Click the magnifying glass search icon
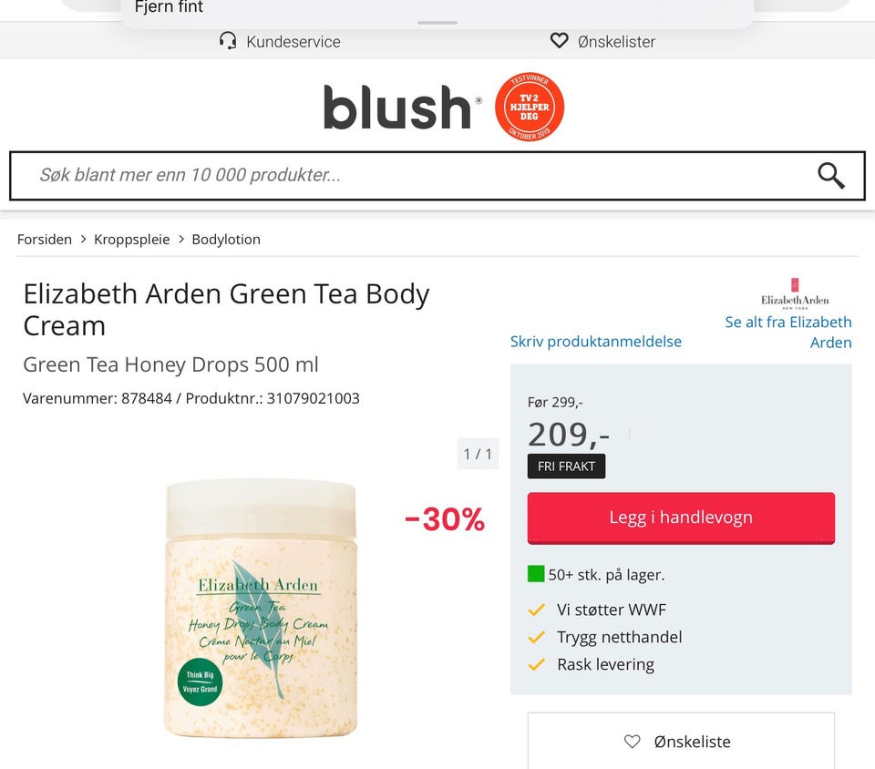875x769 pixels. [831, 176]
